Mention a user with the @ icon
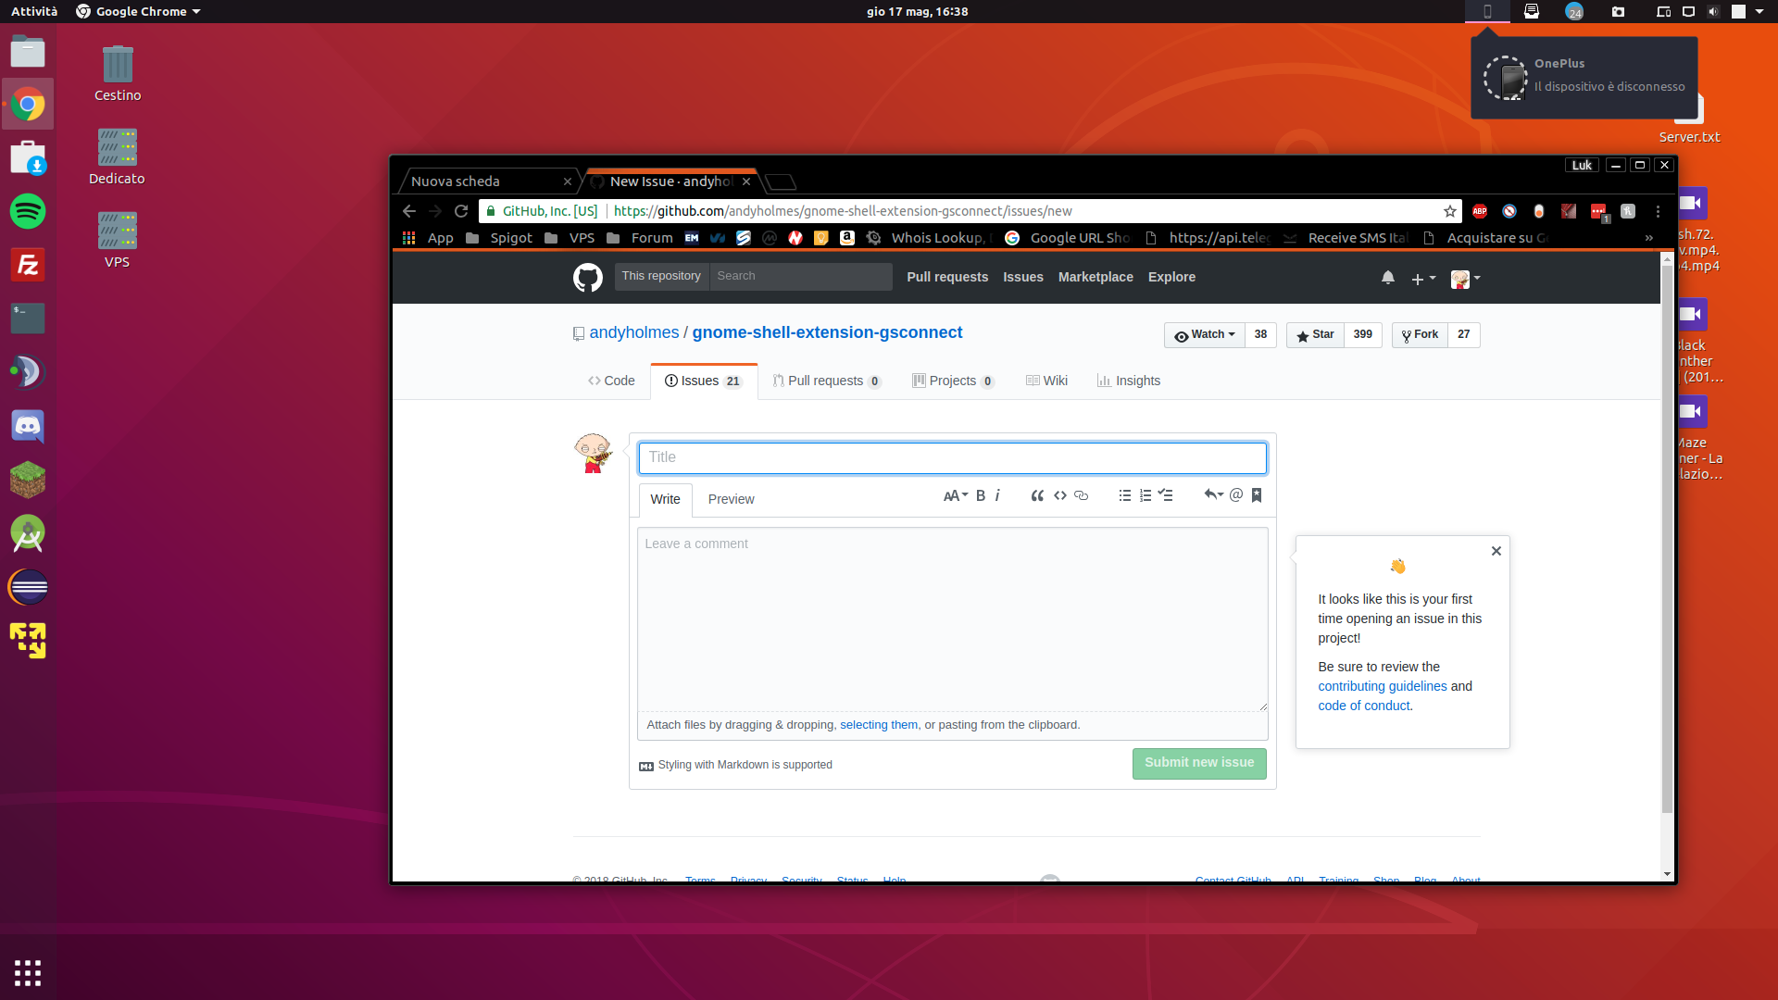 point(1236,495)
